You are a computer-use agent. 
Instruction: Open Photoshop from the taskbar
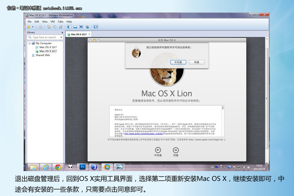click(83, 167)
